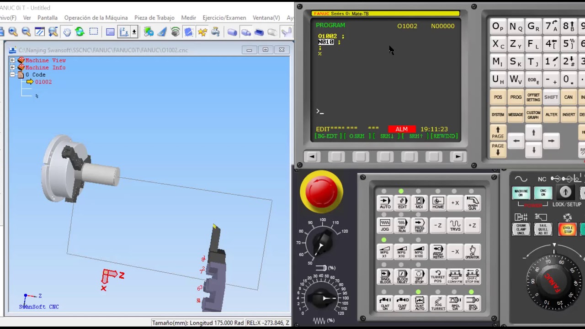Switch to EDIT mode
Viewport: 585px width, 329px height.
[x=402, y=203]
